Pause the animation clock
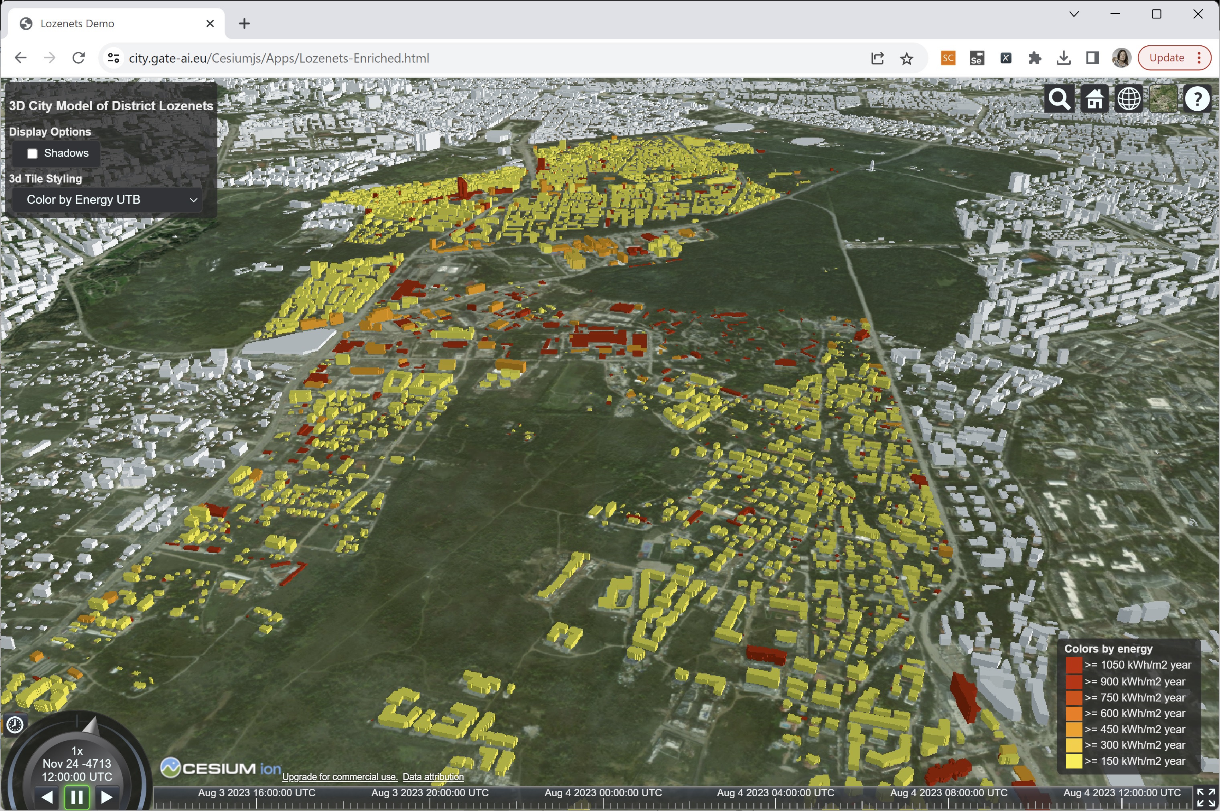1220x811 pixels. [77, 797]
